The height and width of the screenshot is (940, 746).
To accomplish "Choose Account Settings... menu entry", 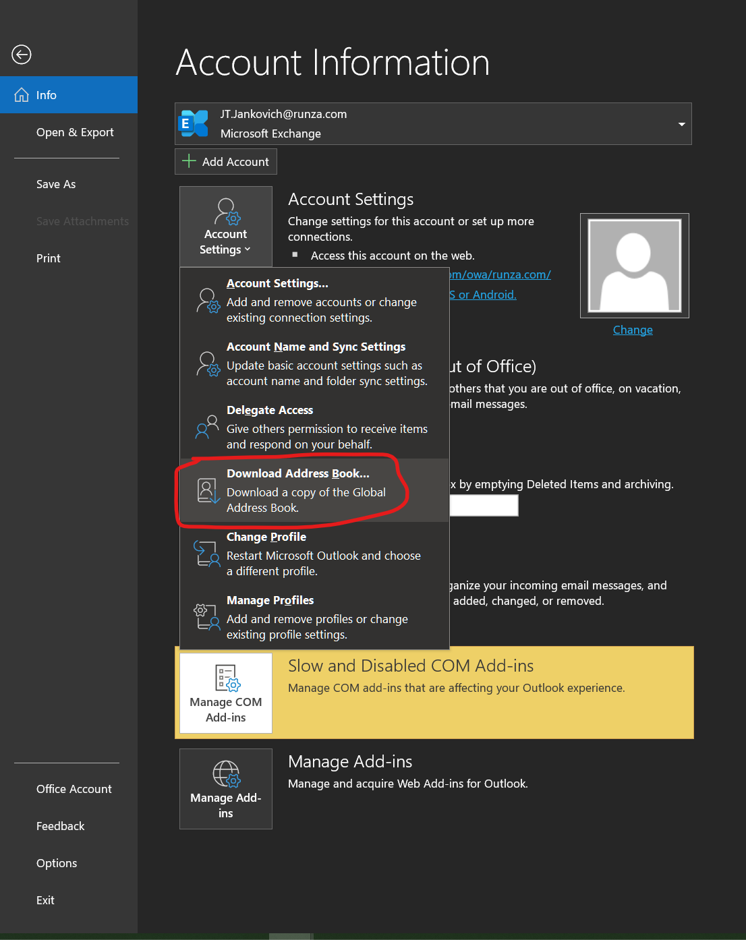I will tap(314, 300).
